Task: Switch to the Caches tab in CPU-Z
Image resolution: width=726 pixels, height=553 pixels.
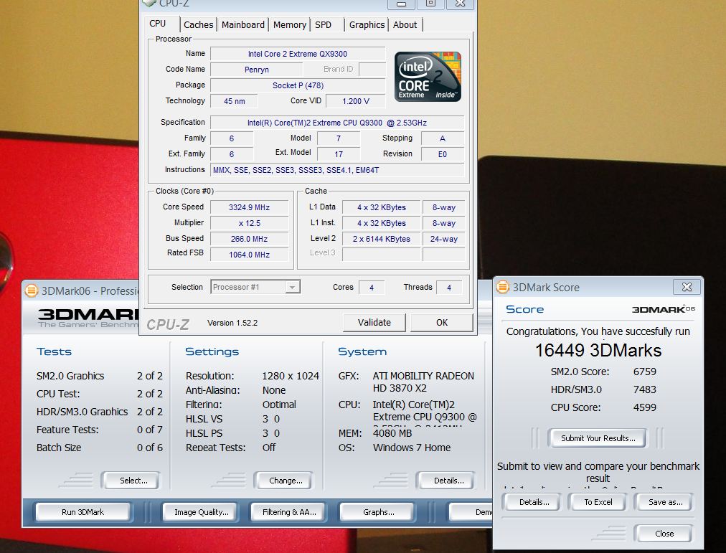Action: (x=198, y=24)
